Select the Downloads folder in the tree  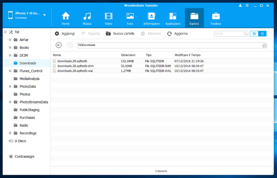(28, 63)
